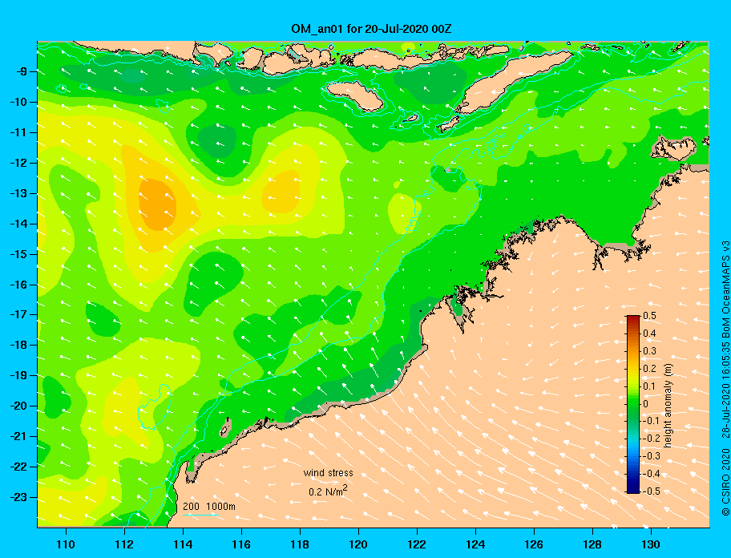Click the vertical CSIRO 2020 BoM OceanMAPS v3 copyright text
This screenshot has height=558, width=731.
pyautogui.click(x=725, y=378)
